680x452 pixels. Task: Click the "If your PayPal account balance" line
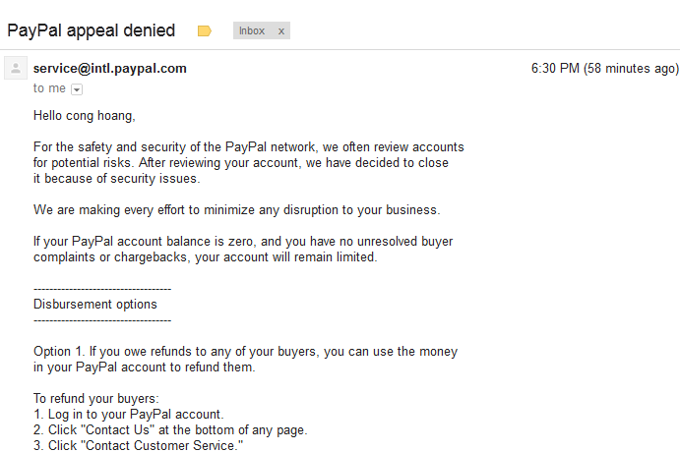(x=242, y=242)
